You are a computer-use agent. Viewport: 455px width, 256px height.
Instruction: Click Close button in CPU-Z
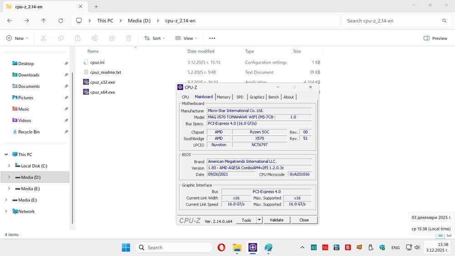tap(304, 220)
